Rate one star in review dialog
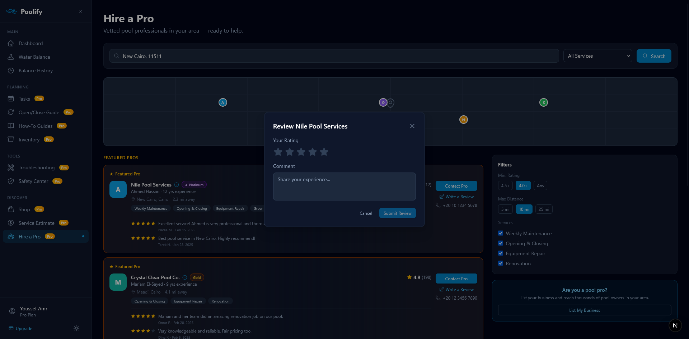 278,152
